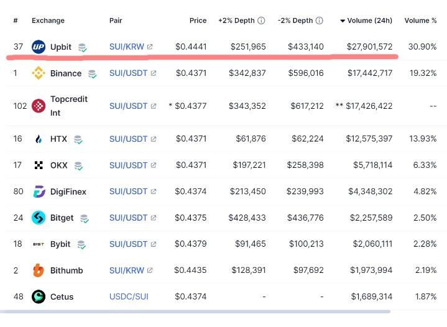This screenshot has width=447, height=327.
Task: Sort table by Exchange column header
Action: (x=48, y=21)
